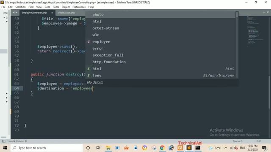The width and height of the screenshot is (271, 152).
Task: Collapse the top-level folder in the sidebar
Action: point(4,17)
